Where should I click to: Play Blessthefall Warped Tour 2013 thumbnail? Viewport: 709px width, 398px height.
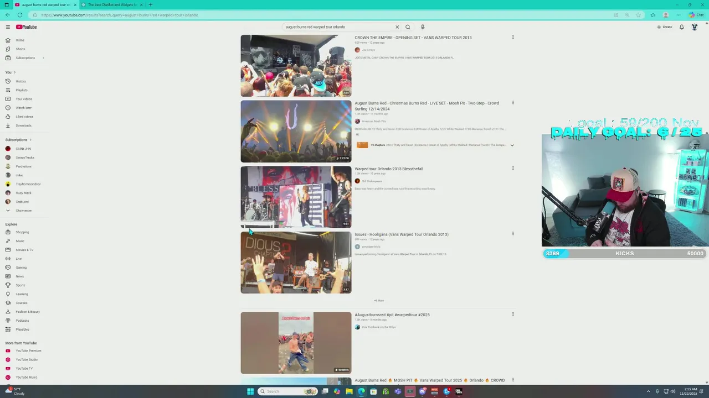coord(296,197)
